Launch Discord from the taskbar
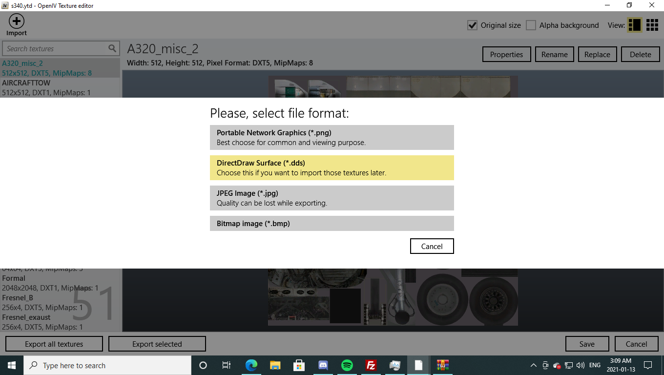 323,365
